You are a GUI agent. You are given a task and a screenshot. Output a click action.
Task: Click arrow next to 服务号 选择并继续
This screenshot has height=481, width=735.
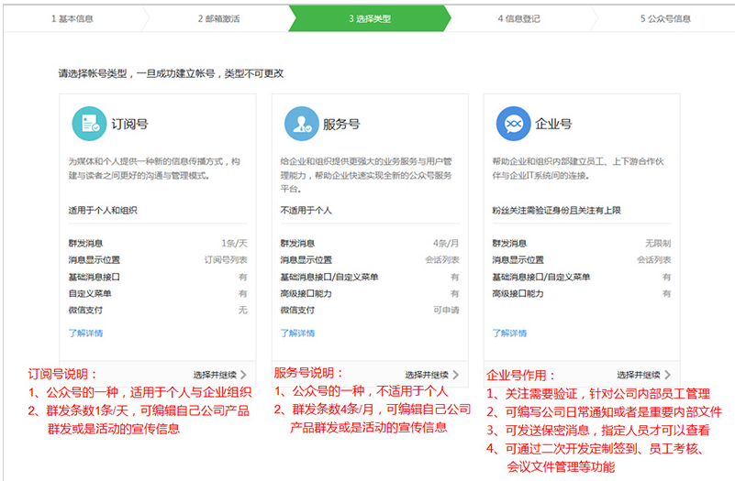click(x=456, y=375)
